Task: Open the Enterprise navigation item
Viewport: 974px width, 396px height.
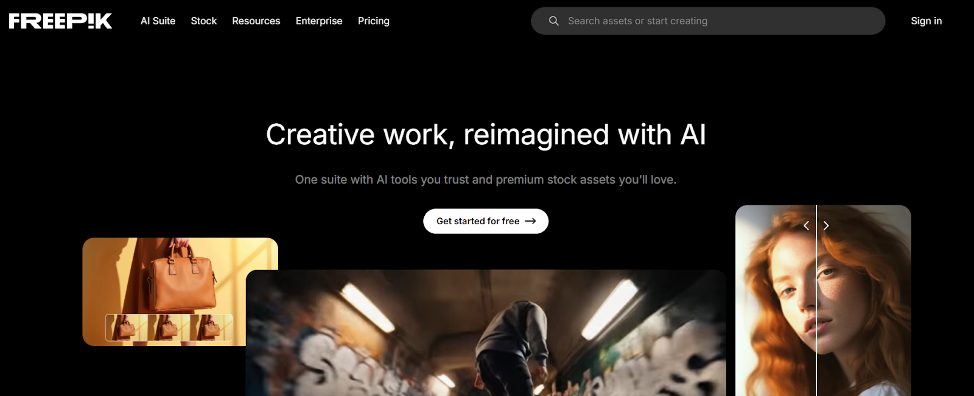Action: click(319, 21)
